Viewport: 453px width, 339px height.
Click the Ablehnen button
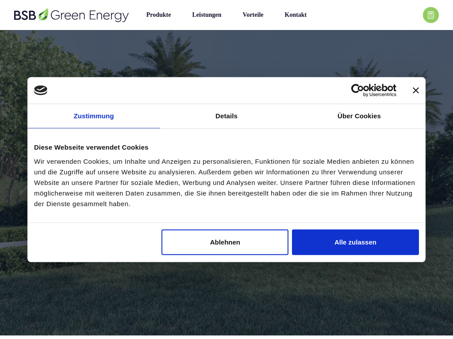click(x=225, y=242)
